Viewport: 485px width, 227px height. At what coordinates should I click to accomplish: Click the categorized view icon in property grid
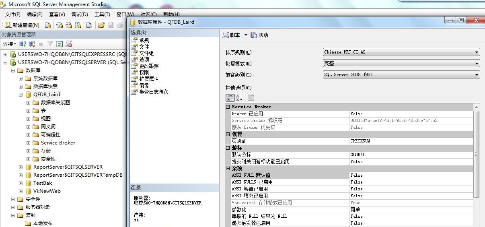coord(230,97)
